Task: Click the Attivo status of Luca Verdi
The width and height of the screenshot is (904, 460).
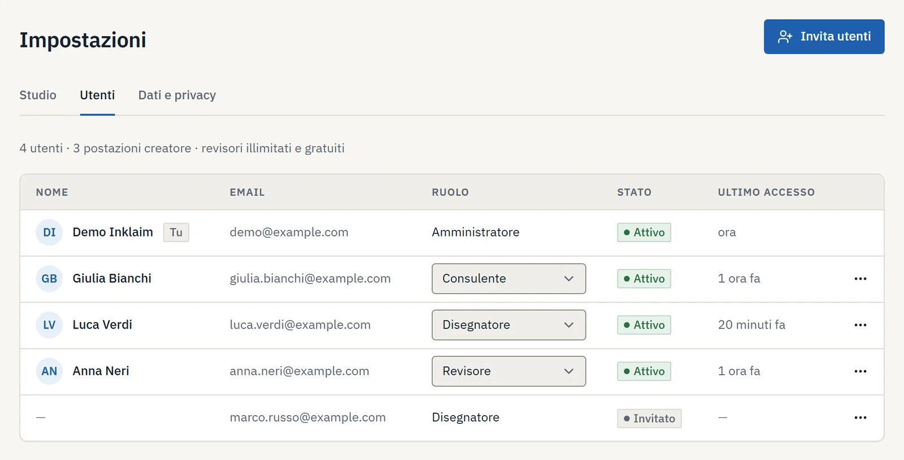Action: coord(644,325)
